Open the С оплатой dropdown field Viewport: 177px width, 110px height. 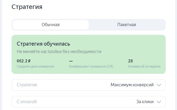click(88, 102)
